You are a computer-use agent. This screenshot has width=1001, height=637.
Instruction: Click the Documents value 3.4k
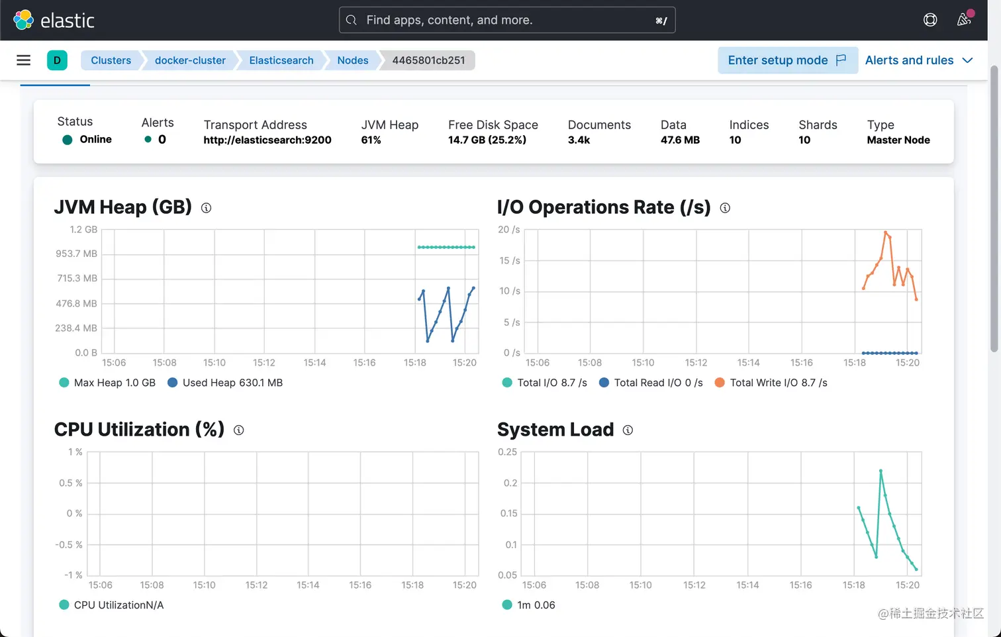point(579,140)
